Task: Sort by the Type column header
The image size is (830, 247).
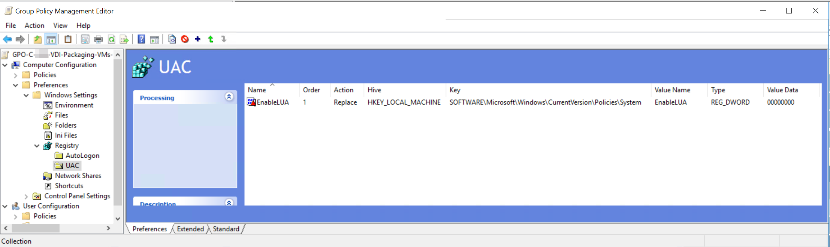Action: (x=735, y=90)
